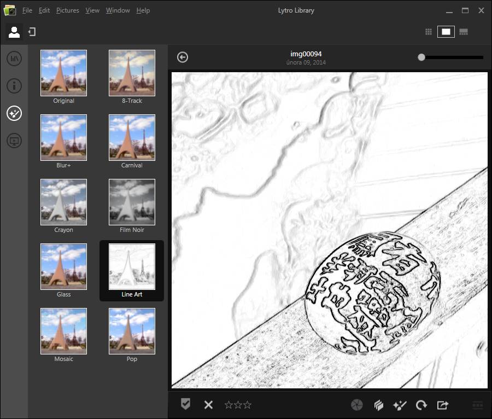Screen dimensions: 492x419
Task: Switch to filmstrip view layout
Action: pyautogui.click(x=464, y=32)
